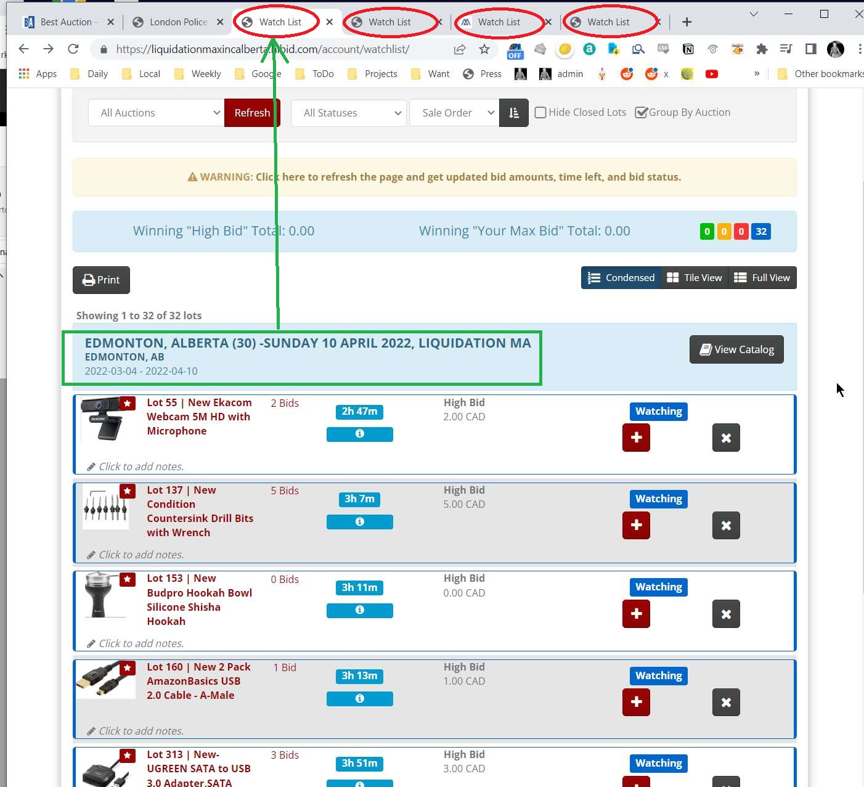The image size is (864, 787).
Task: Toggle Watching status for Lot 55
Action: point(658,411)
